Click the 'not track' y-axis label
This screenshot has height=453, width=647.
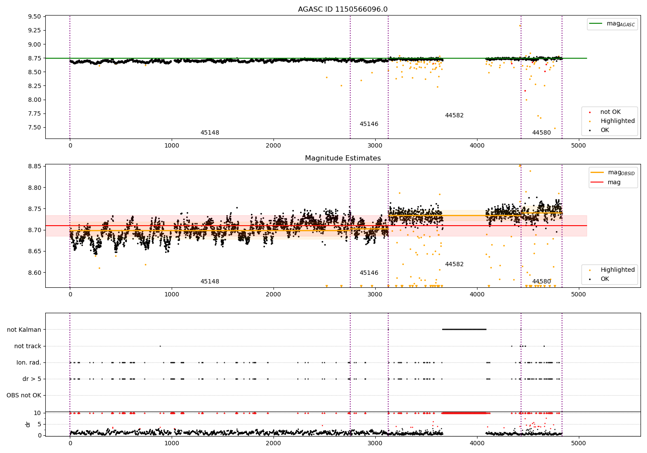point(28,346)
